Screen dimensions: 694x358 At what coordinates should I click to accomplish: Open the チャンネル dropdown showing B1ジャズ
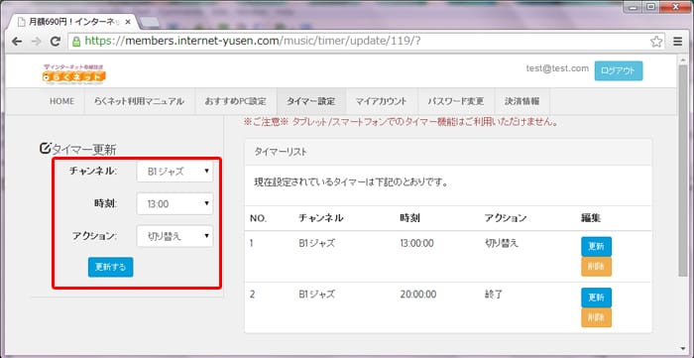(174, 172)
